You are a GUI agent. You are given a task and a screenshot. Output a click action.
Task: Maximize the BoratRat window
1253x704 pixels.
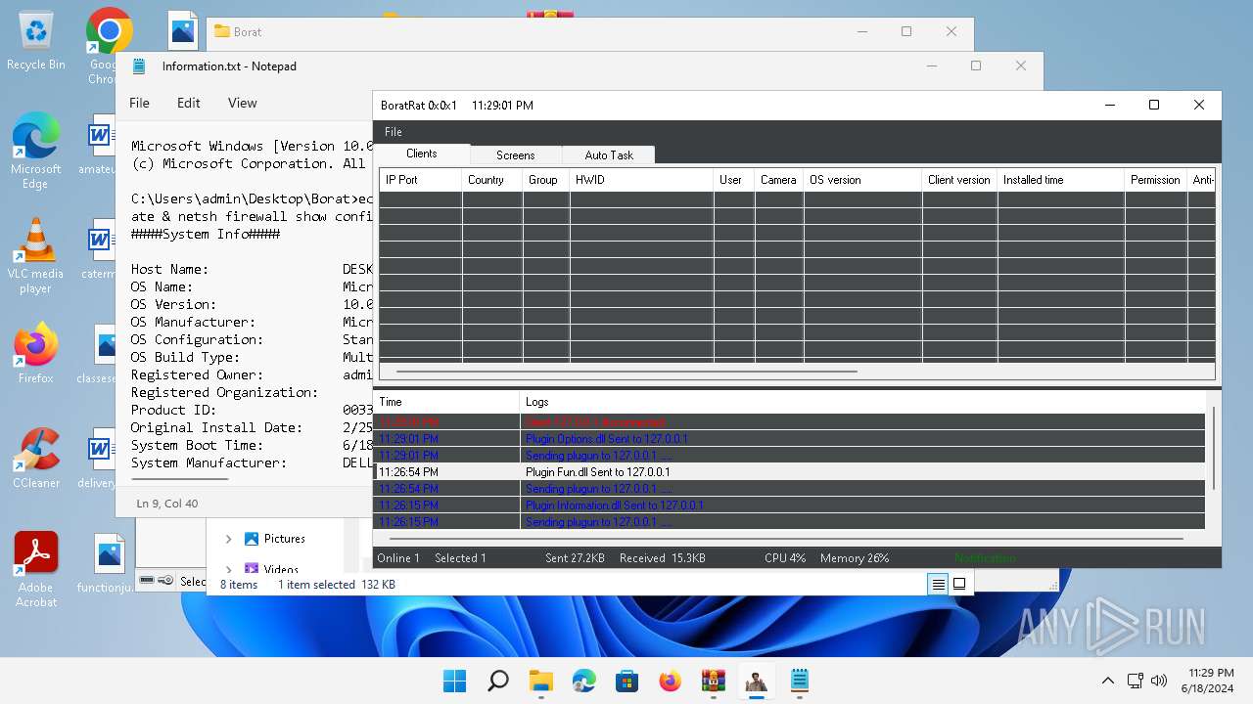(x=1154, y=105)
